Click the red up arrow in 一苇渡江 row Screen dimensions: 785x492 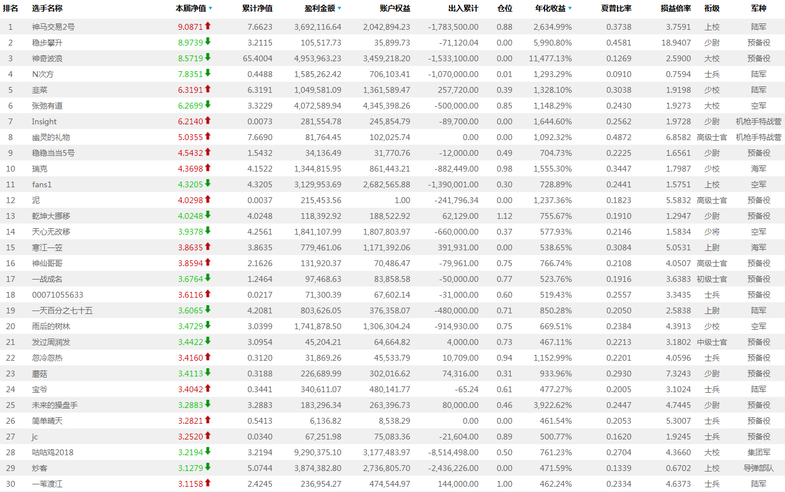[x=208, y=483]
